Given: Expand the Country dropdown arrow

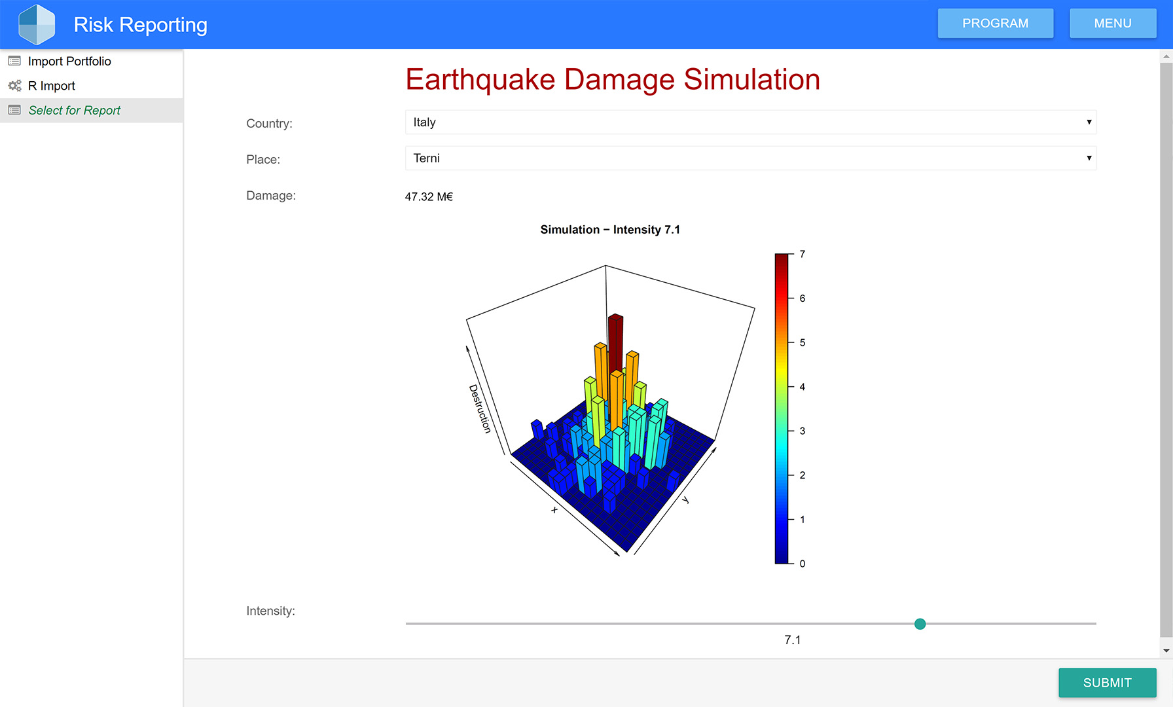Looking at the screenshot, I should coord(1089,122).
